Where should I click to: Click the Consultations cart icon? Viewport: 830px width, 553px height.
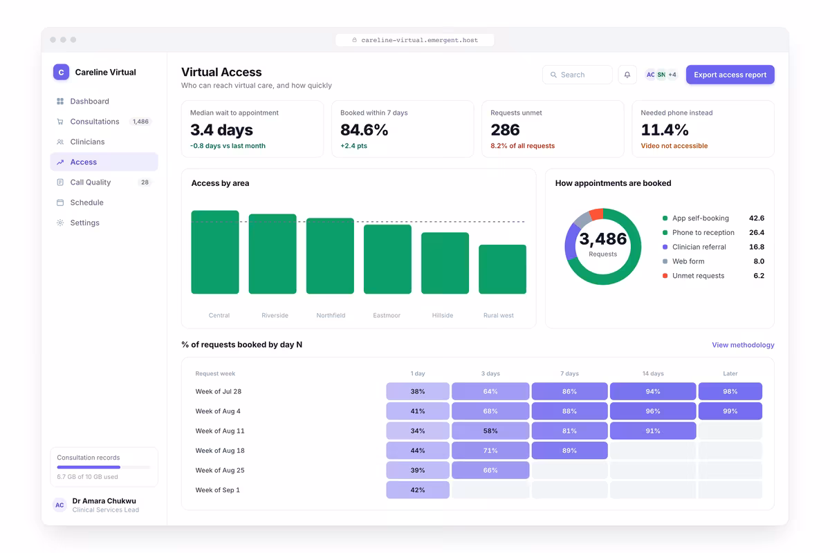coord(60,122)
